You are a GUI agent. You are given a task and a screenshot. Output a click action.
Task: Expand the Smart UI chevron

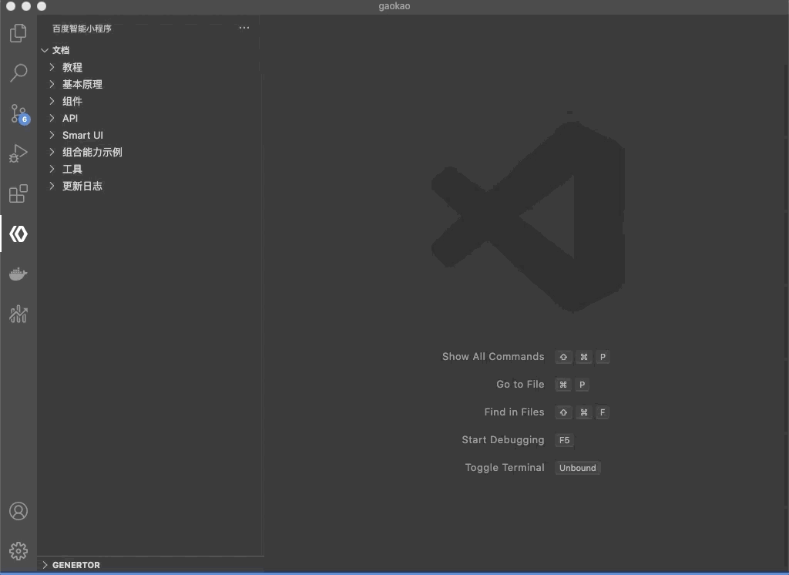(x=52, y=135)
